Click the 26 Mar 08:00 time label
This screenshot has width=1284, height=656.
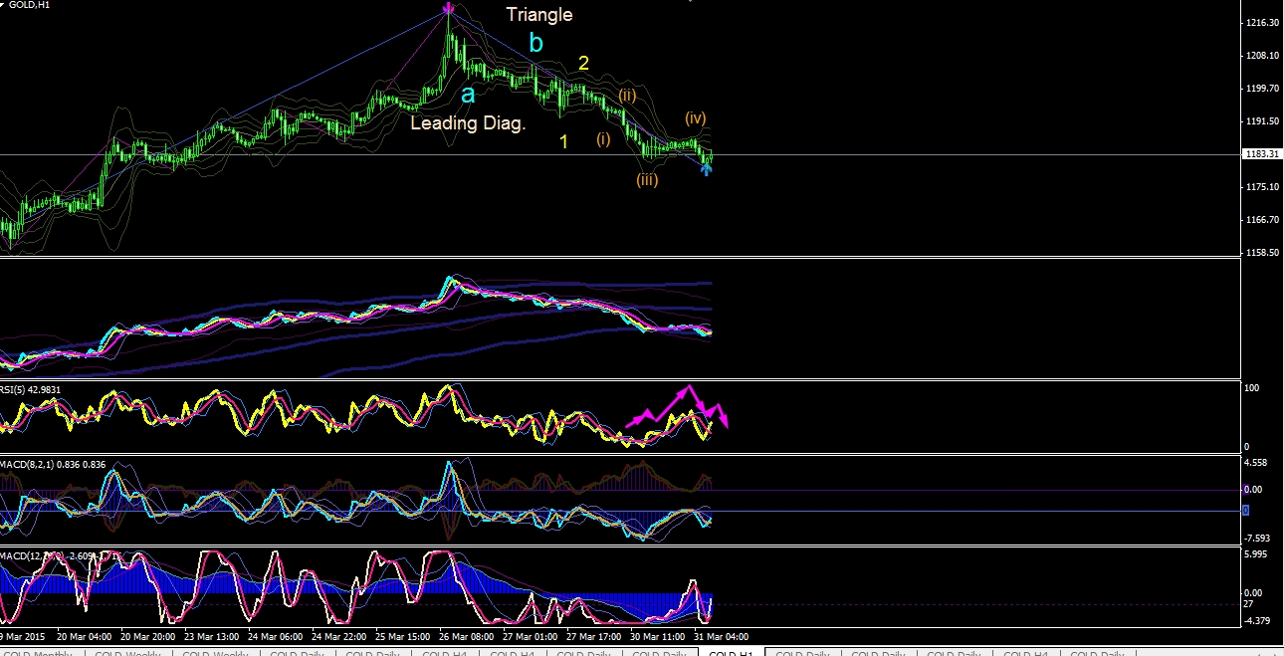point(466,636)
